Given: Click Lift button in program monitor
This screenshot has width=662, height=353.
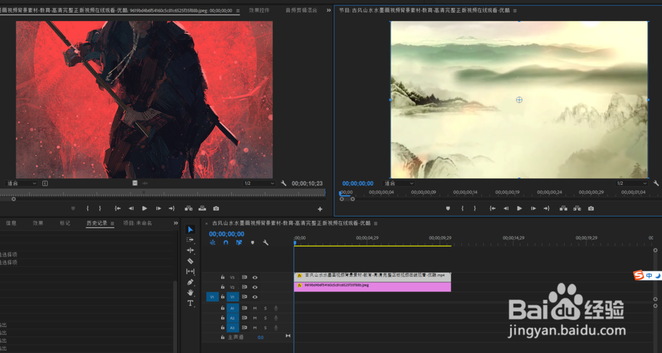Looking at the screenshot, I should click(x=563, y=209).
